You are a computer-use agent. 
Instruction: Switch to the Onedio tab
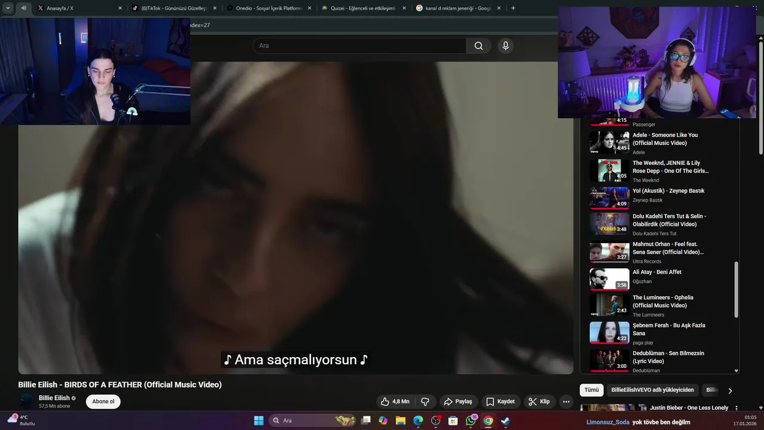click(269, 8)
